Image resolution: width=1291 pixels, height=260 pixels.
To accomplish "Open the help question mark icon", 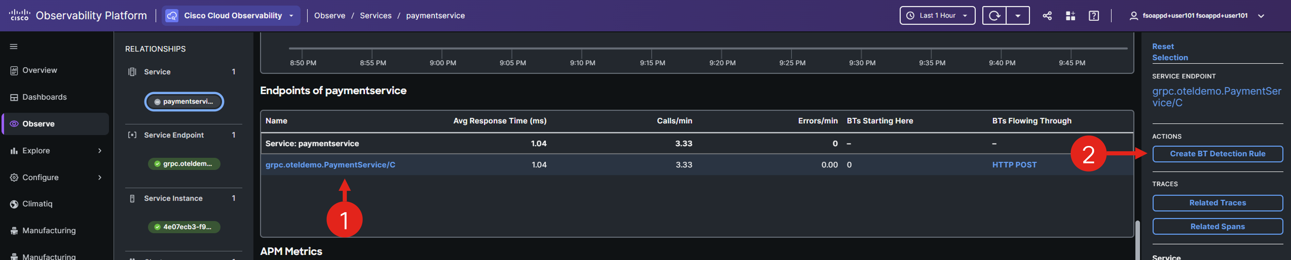I will (x=1094, y=16).
